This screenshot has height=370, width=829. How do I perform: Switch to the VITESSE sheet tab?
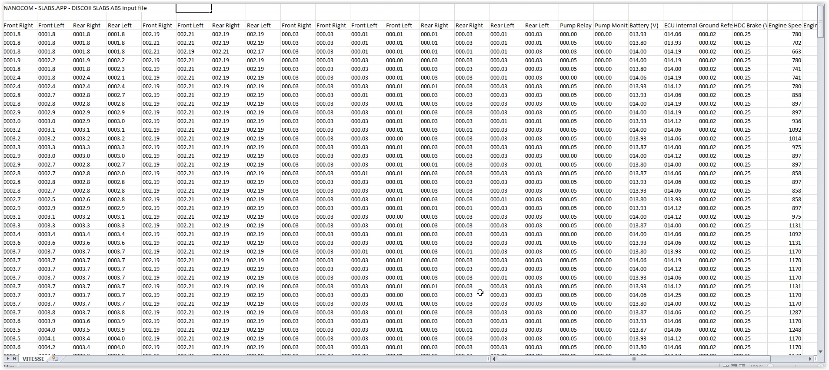(33, 359)
